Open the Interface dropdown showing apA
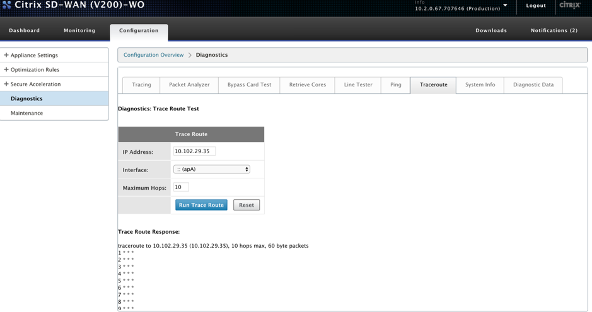Image resolution: width=592 pixels, height=312 pixels. pyautogui.click(x=211, y=170)
